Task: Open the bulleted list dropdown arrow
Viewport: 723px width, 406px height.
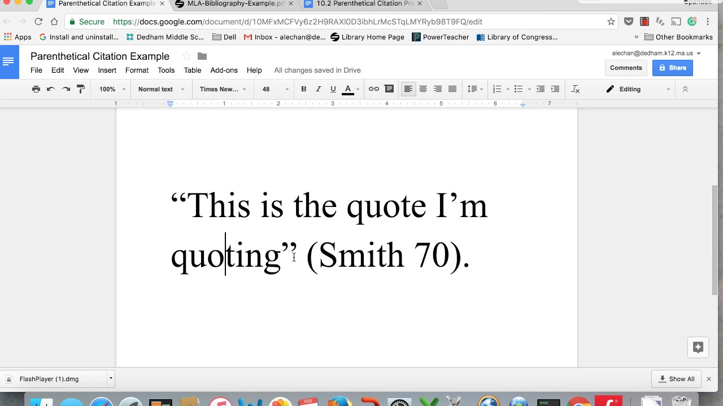Action: coord(529,89)
